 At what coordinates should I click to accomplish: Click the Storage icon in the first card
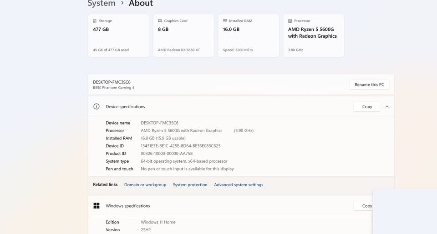95,21
